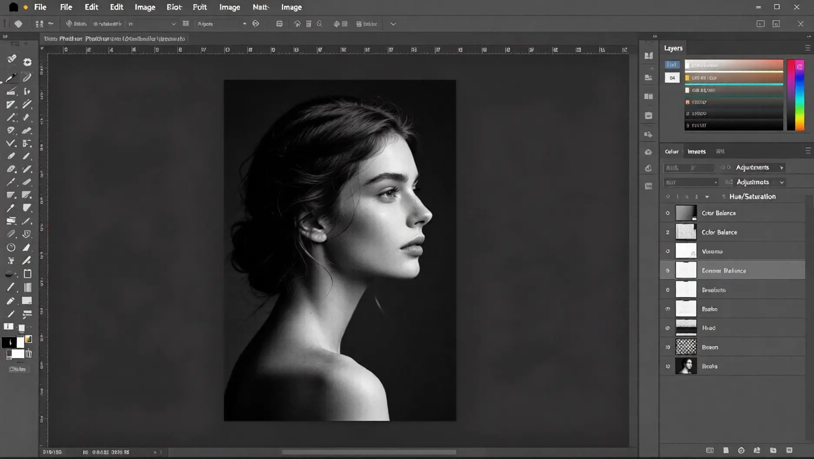The width and height of the screenshot is (814, 459).
Task: Open the Layers panel hamburger menu
Action: tap(807, 48)
